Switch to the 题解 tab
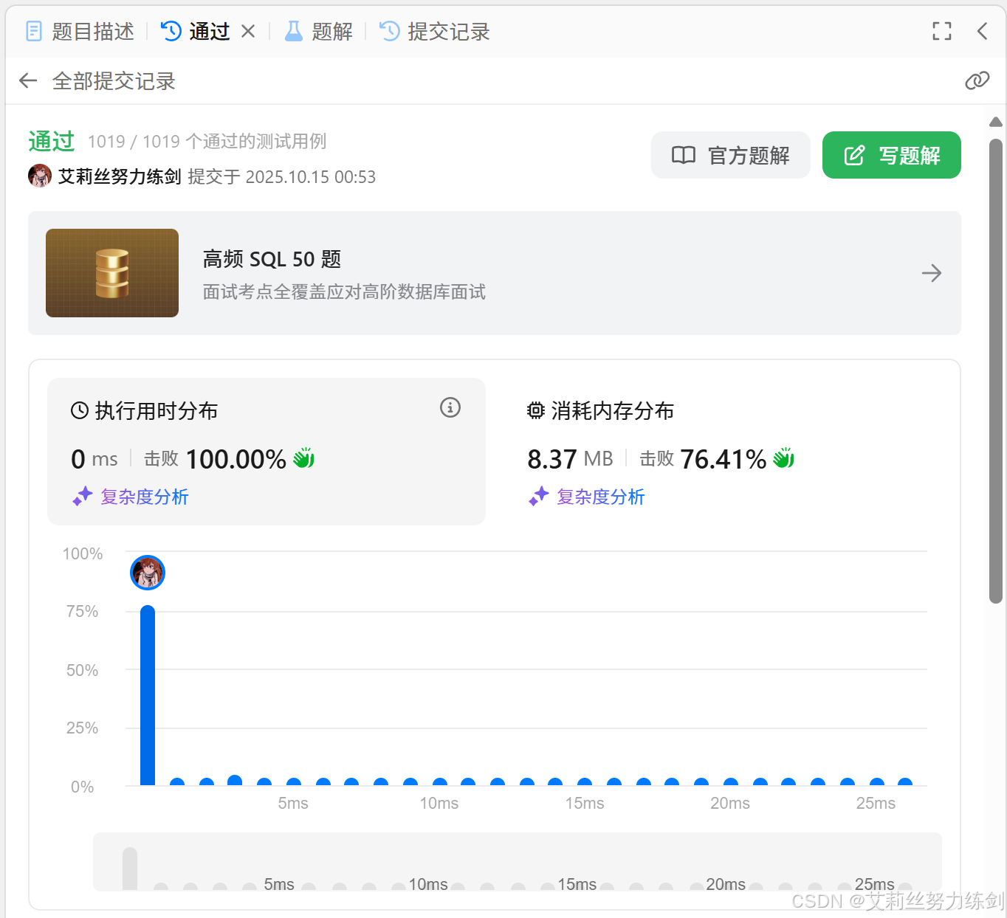1007x918 pixels. pyautogui.click(x=318, y=32)
